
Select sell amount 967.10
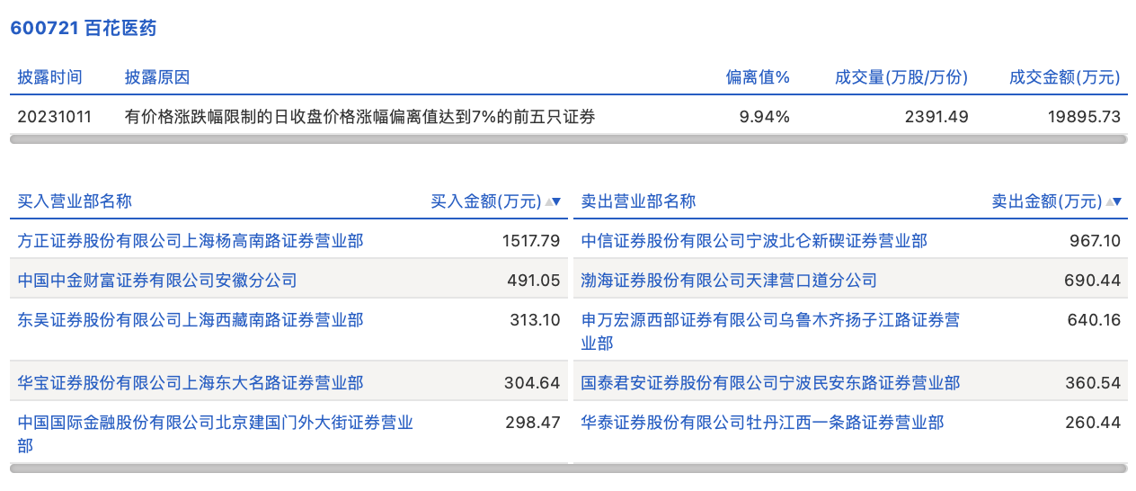[1095, 241]
